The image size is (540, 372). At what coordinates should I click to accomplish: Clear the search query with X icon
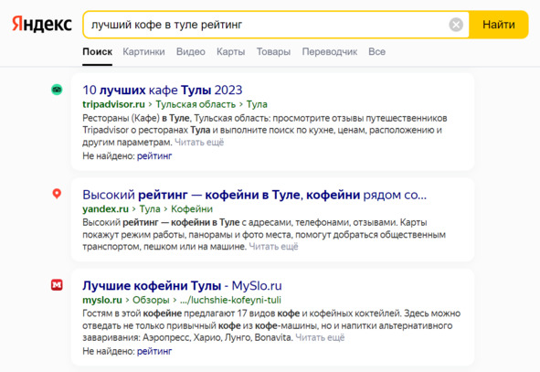pyautogui.click(x=456, y=25)
